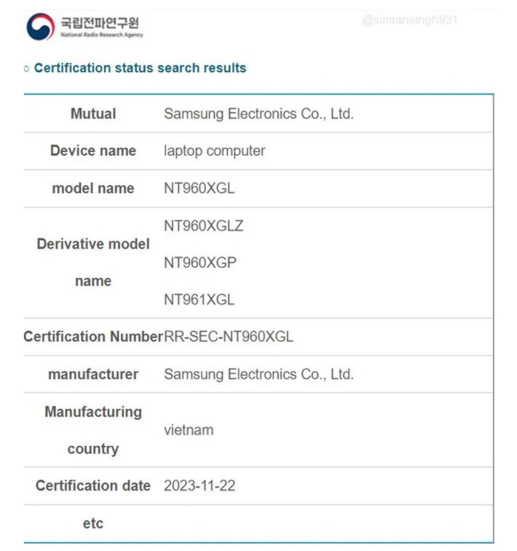Select the "Certification Number" label

click(x=93, y=337)
